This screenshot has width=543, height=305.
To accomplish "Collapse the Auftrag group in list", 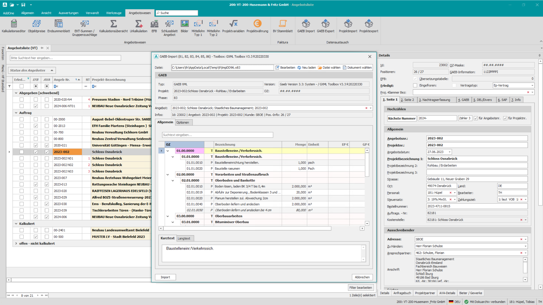I will pos(16,113).
